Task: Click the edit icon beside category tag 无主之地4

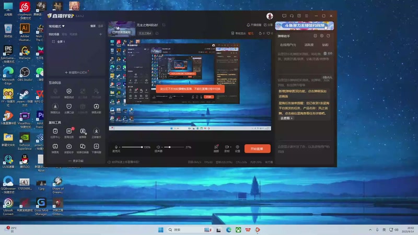Action: point(157,33)
